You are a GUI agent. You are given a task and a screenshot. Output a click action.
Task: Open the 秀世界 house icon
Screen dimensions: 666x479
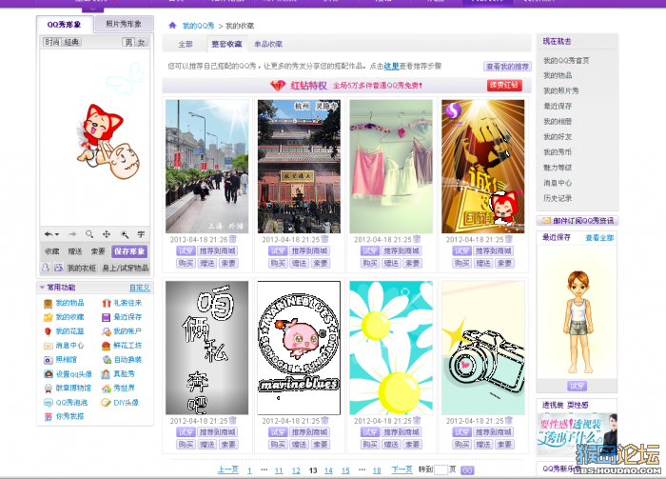coord(107,388)
